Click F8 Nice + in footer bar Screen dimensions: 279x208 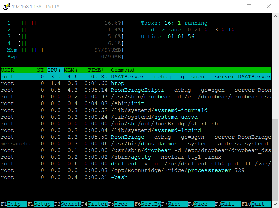[x=201, y=204]
